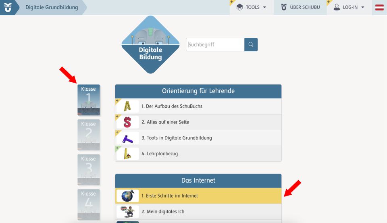Click the purple letter T icon

127,138
